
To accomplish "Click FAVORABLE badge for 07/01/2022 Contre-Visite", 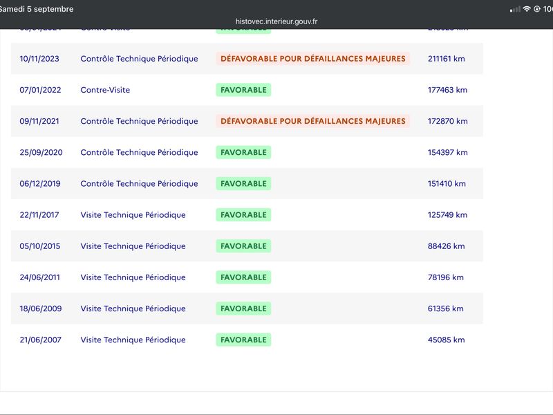I will tap(243, 90).
